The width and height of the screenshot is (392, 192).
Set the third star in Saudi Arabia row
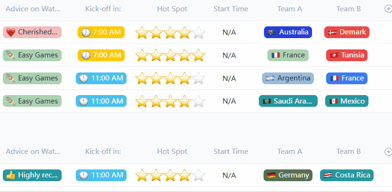(170, 101)
